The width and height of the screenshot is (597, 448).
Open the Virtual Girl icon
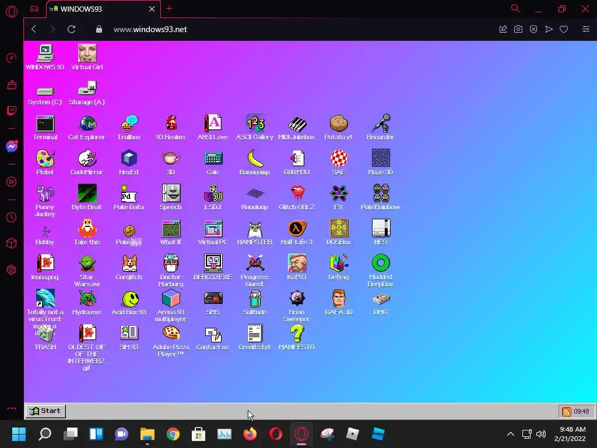[87, 58]
